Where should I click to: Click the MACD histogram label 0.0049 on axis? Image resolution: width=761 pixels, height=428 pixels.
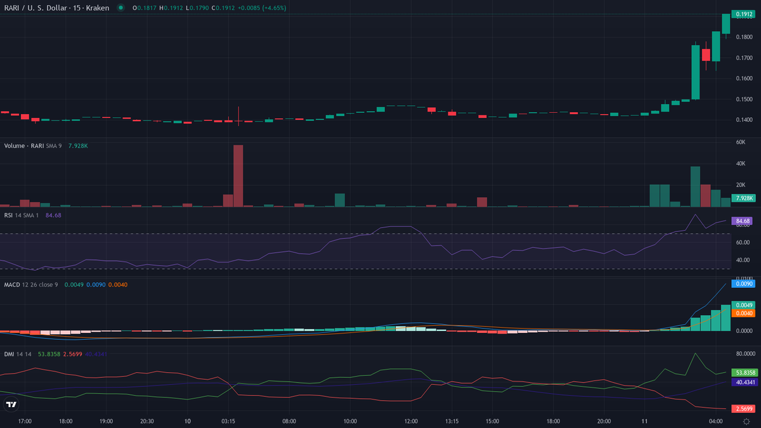pos(743,305)
